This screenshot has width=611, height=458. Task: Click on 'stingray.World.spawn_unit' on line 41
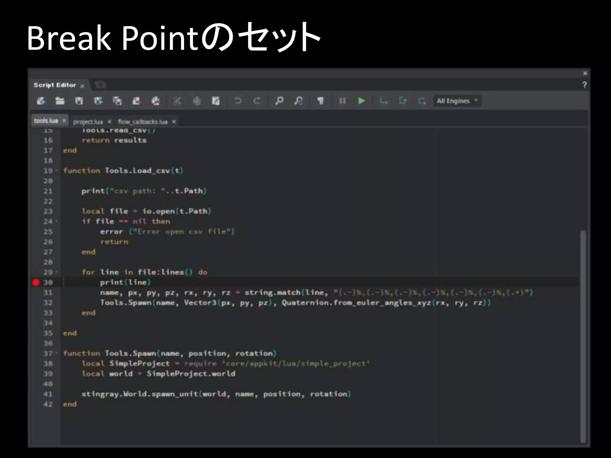point(140,394)
